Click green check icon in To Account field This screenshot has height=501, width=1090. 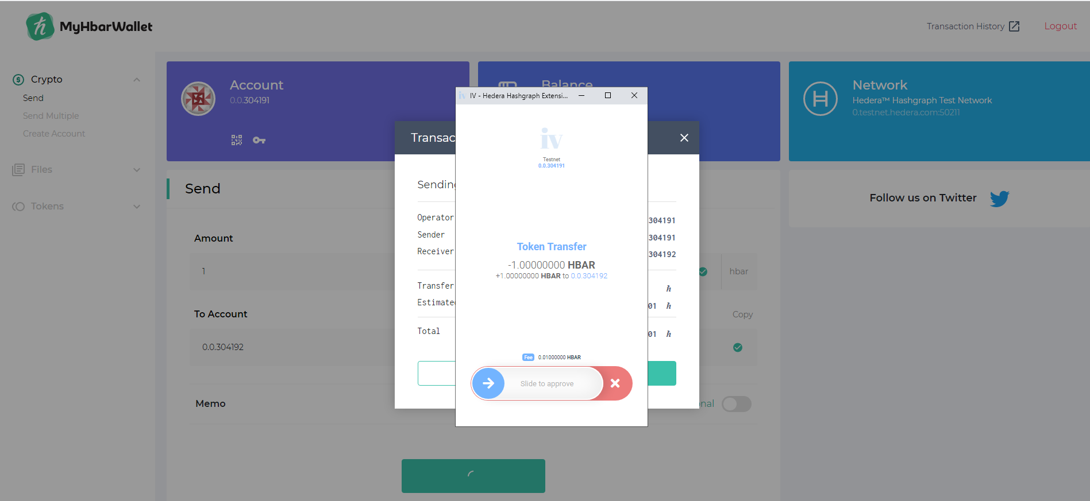(738, 348)
